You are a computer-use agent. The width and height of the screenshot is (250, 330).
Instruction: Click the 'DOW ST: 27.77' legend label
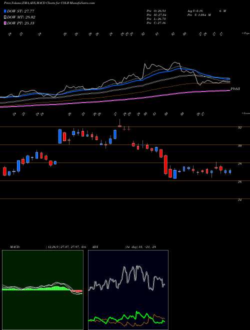[x=20, y=11]
